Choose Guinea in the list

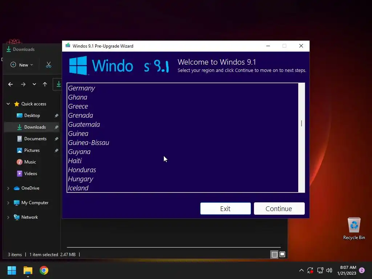tap(182, 134)
